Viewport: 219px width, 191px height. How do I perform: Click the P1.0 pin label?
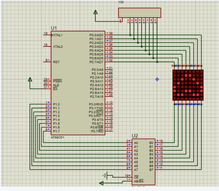56,104
